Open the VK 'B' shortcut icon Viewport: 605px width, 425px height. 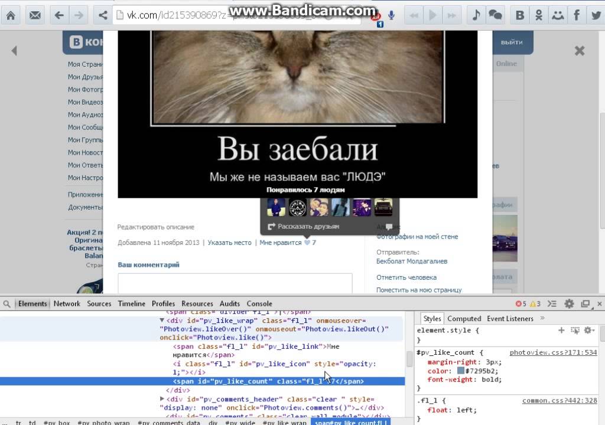pyautogui.click(x=520, y=15)
